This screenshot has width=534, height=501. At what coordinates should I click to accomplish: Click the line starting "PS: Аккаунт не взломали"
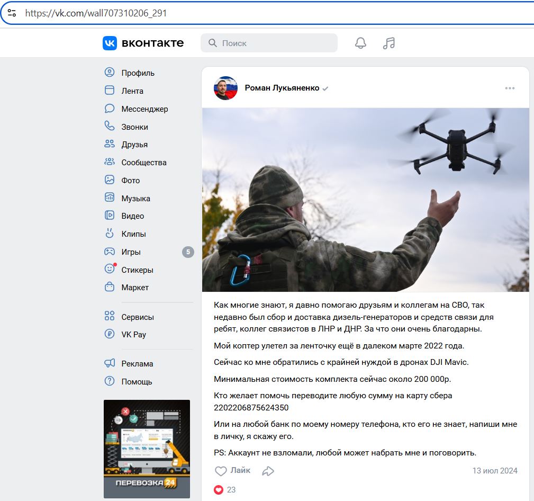pos(345,453)
